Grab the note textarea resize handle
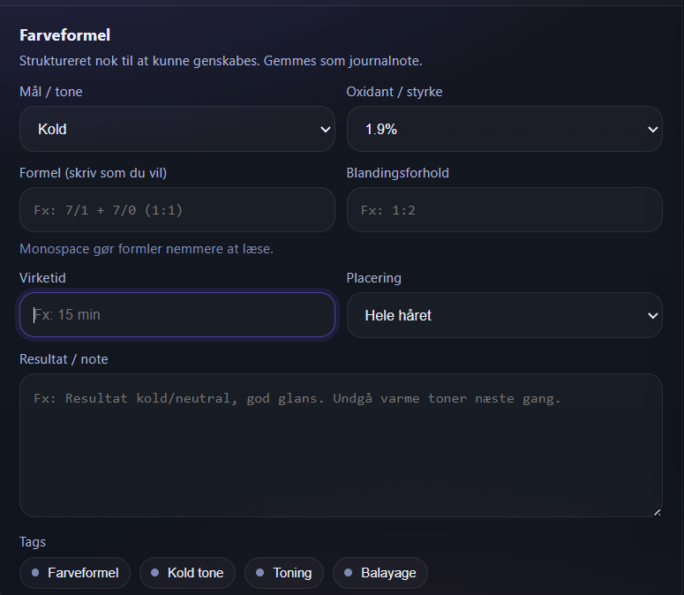Image resolution: width=684 pixels, height=595 pixels. tap(657, 511)
